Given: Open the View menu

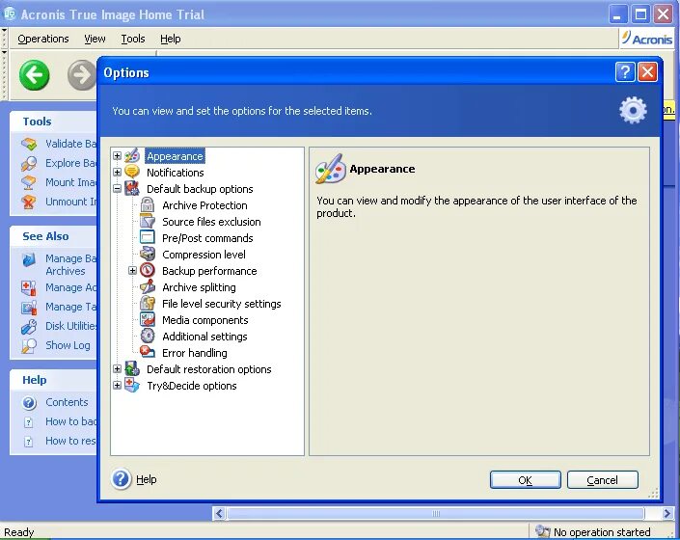Looking at the screenshot, I should coord(95,39).
